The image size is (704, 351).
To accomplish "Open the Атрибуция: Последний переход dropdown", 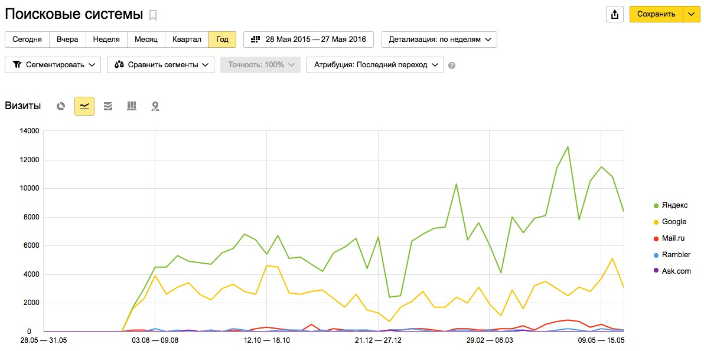I will pos(375,65).
